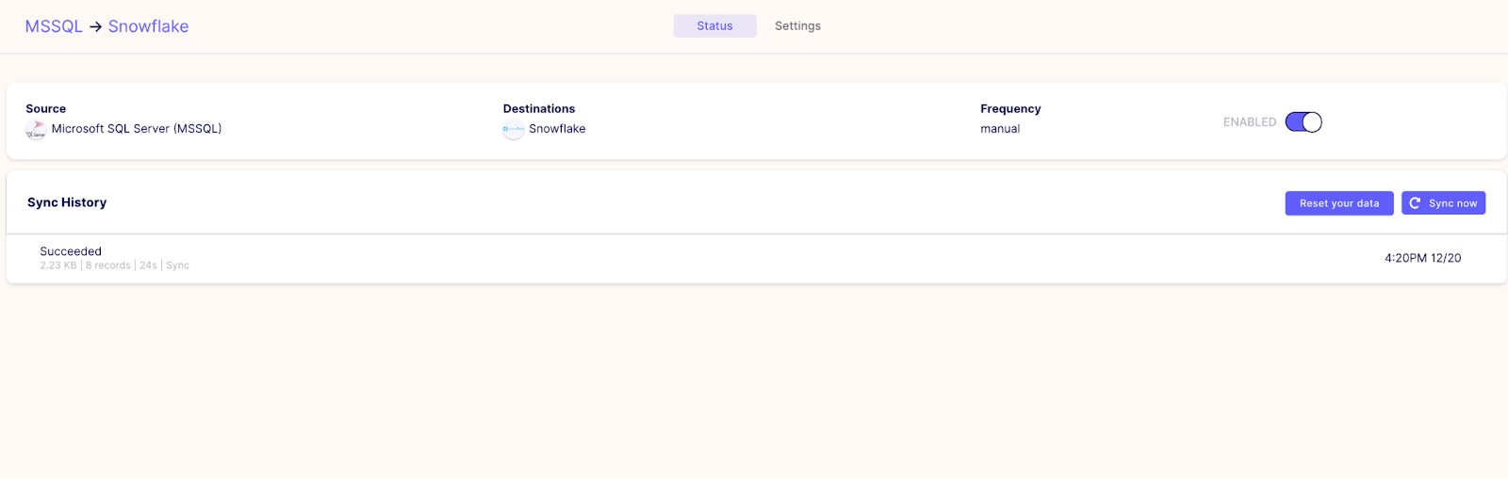Viewport: 1508px width, 479px height.
Task: Start a sync with Sync now
Action: (x=1443, y=203)
